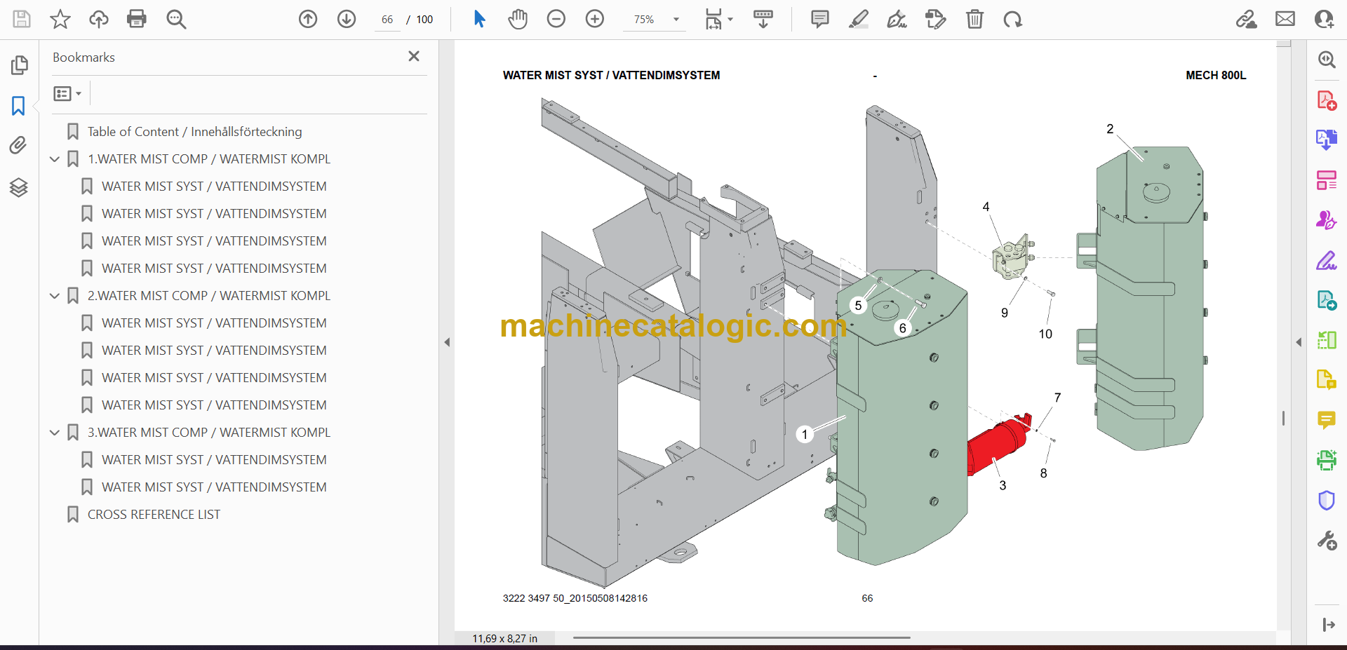The width and height of the screenshot is (1347, 650).
Task: Collapse 2.WATER MIST COMP bookmark group
Action: point(55,296)
